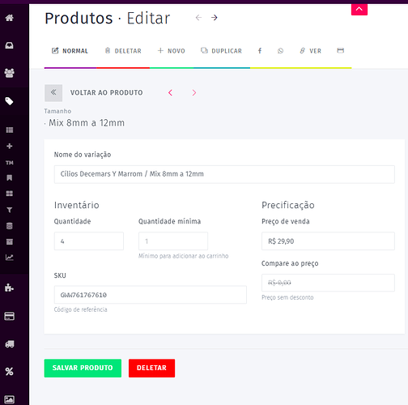Share product via WhatsApp icon
Image resolution: width=408 pixels, height=405 pixels.
coord(280,51)
